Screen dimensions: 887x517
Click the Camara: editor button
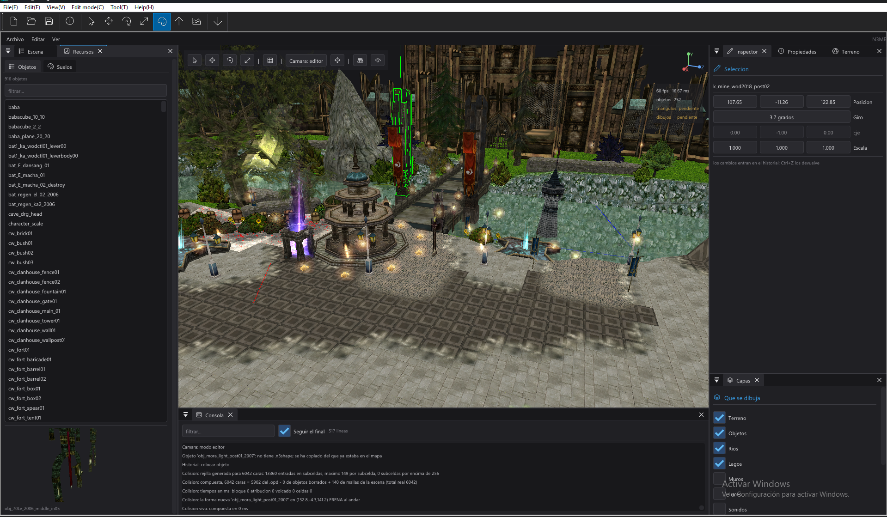pos(306,61)
